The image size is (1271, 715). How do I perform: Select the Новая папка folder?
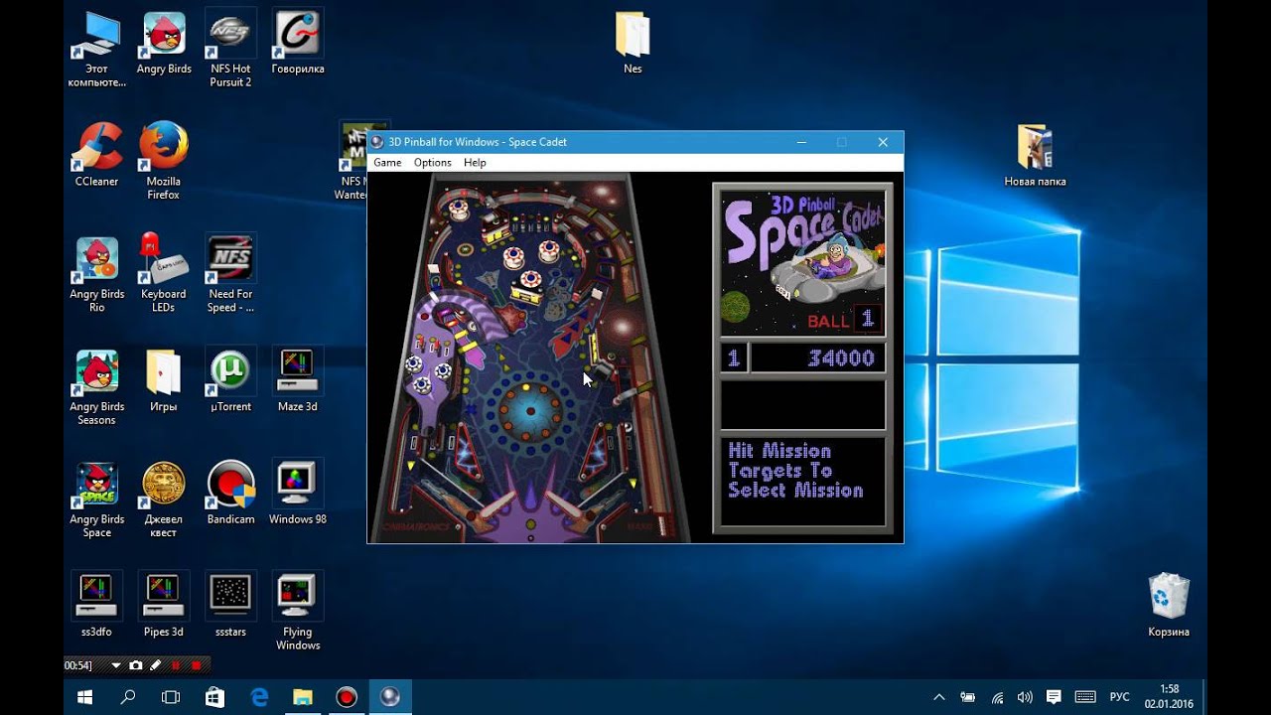point(1035,156)
